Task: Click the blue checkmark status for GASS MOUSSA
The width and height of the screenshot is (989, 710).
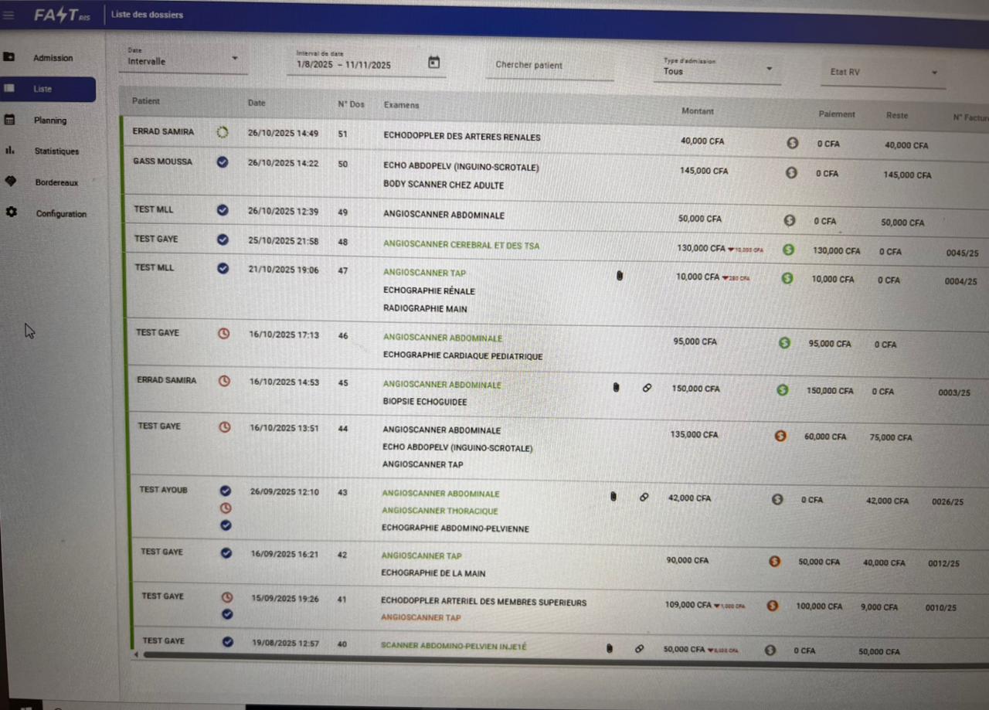Action: click(x=223, y=162)
